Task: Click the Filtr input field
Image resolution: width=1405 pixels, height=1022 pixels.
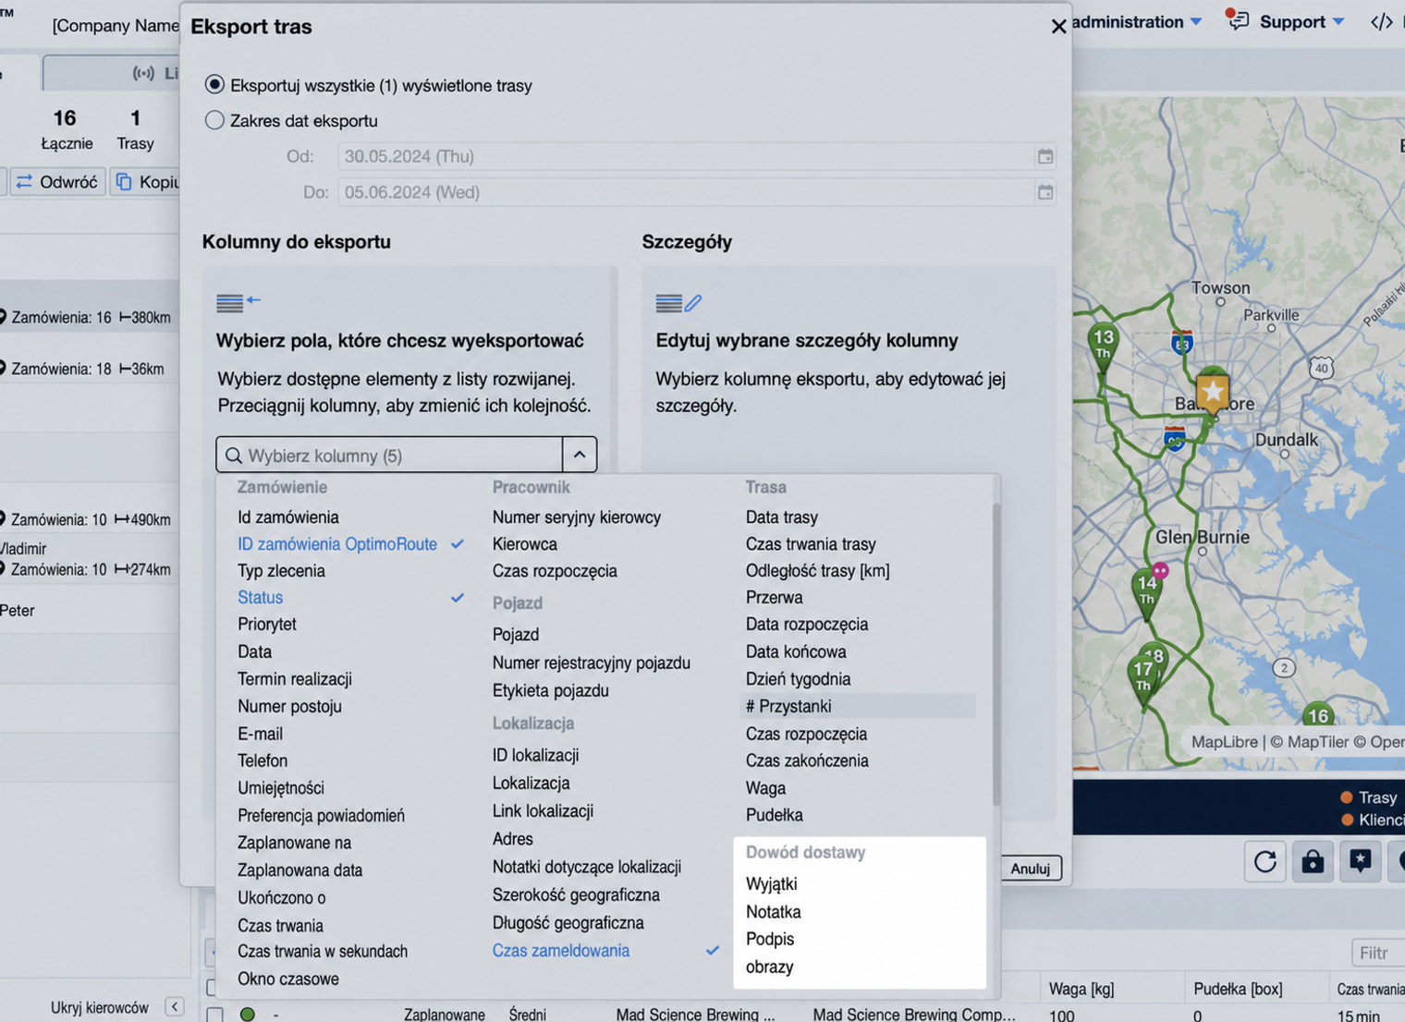Action: [1377, 953]
